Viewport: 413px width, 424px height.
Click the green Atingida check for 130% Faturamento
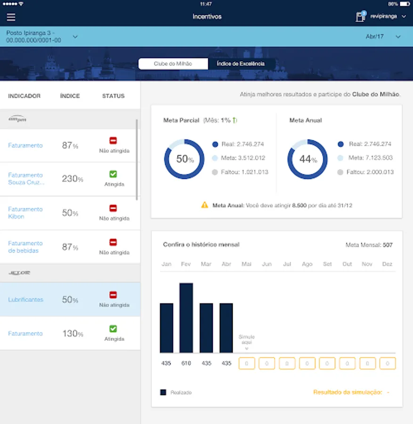click(x=113, y=328)
